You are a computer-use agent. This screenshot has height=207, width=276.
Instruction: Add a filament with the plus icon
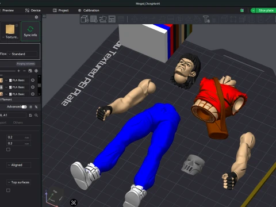[18, 71]
